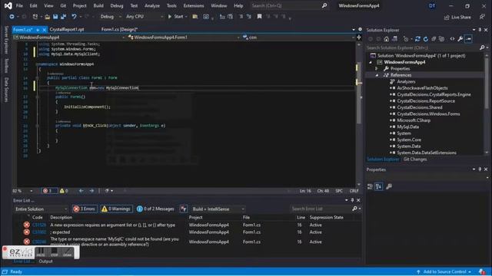The height and width of the screenshot is (276, 492).
Task: Toggle the Messages filter in Error List
Action: pyautogui.click(x=155, y=209)
